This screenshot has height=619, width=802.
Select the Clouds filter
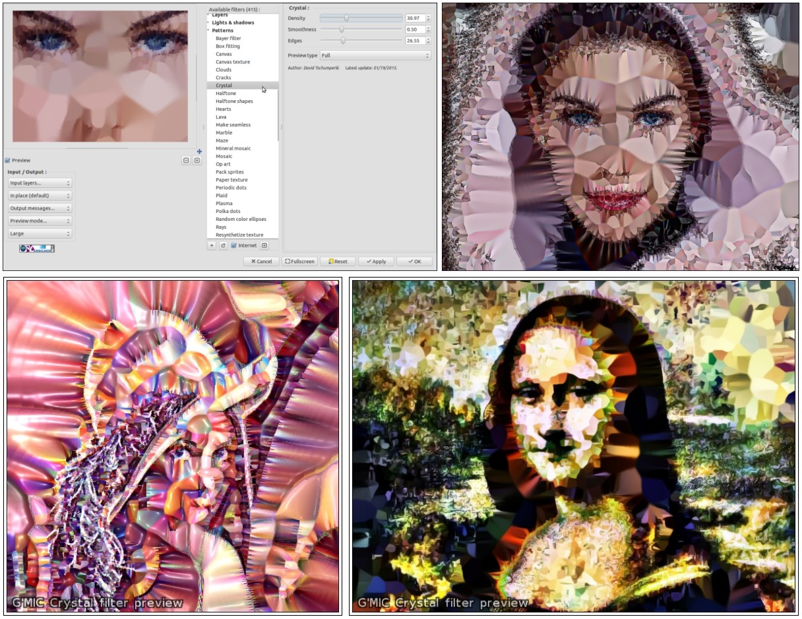[224, 70]
